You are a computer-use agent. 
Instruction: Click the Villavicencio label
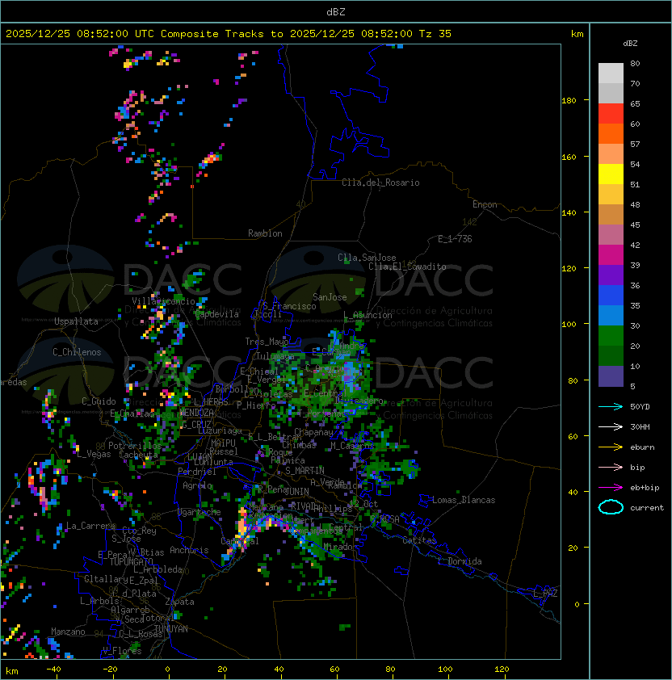click(x=163, y=301)
